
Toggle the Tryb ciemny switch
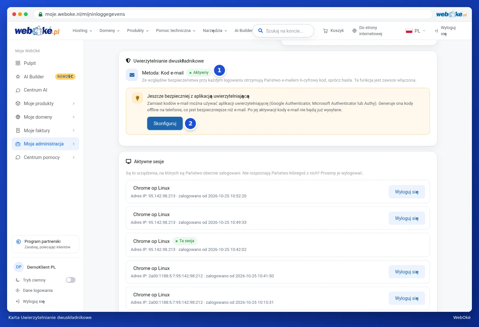point(71,280)
